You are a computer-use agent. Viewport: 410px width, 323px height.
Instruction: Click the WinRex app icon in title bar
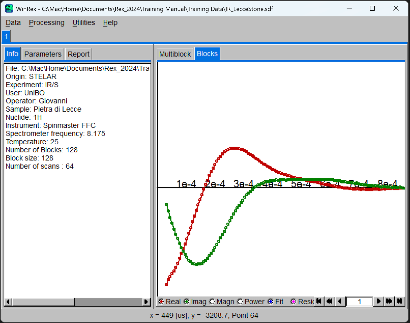9,9
